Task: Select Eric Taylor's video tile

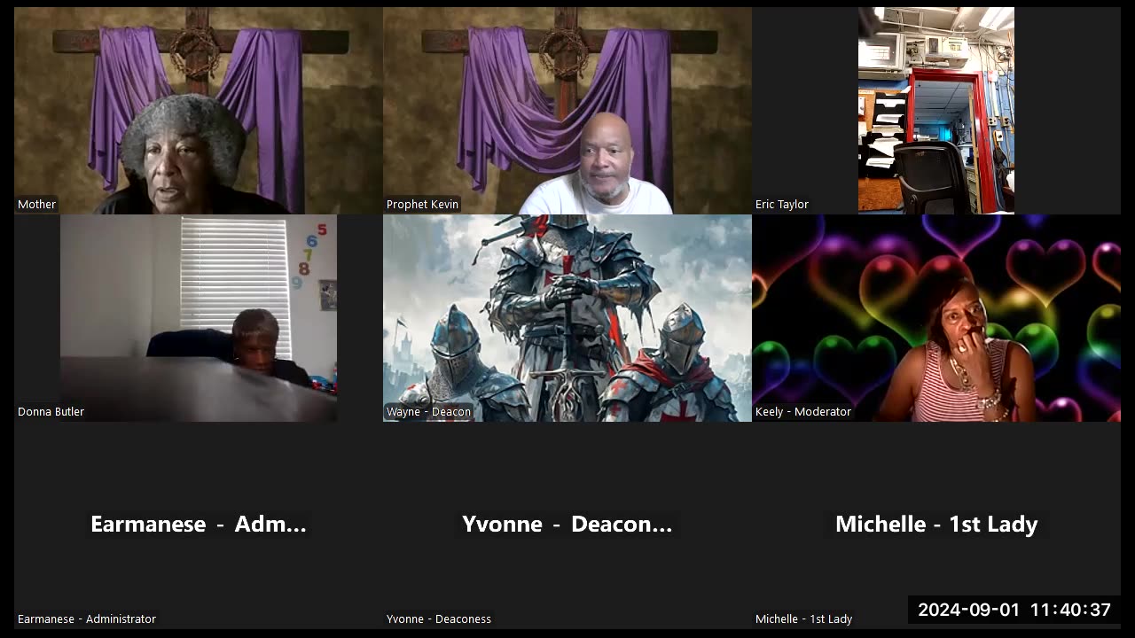Action: click(x=936, y=111)
